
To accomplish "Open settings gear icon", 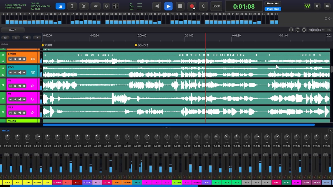I will click(317, 6).
